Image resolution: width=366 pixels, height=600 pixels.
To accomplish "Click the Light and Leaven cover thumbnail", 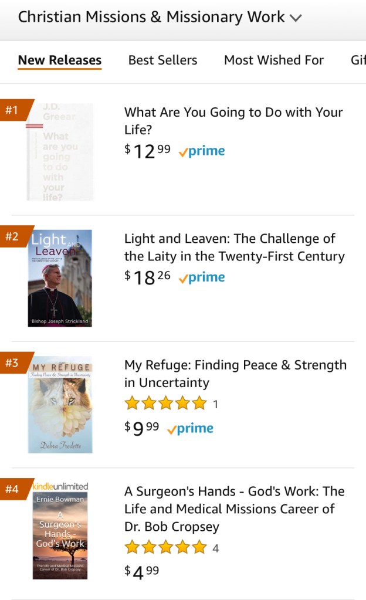I will coord(60,278).
